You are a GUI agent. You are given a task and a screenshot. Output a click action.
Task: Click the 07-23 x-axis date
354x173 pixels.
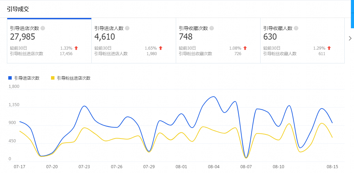pyautogui.click(x=84, y=167)
